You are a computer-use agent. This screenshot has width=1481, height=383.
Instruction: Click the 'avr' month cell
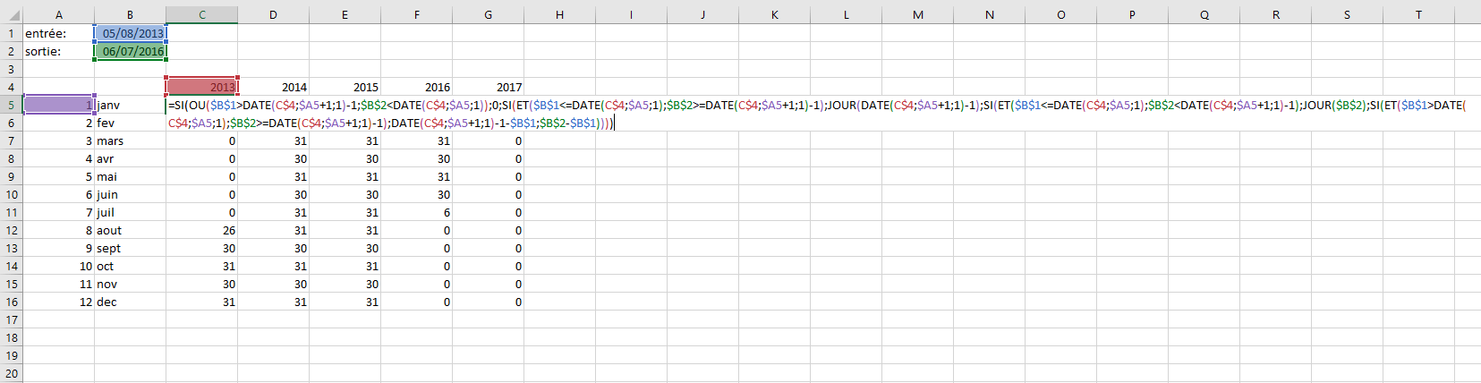pyautogui.click(x=130, y=158)
